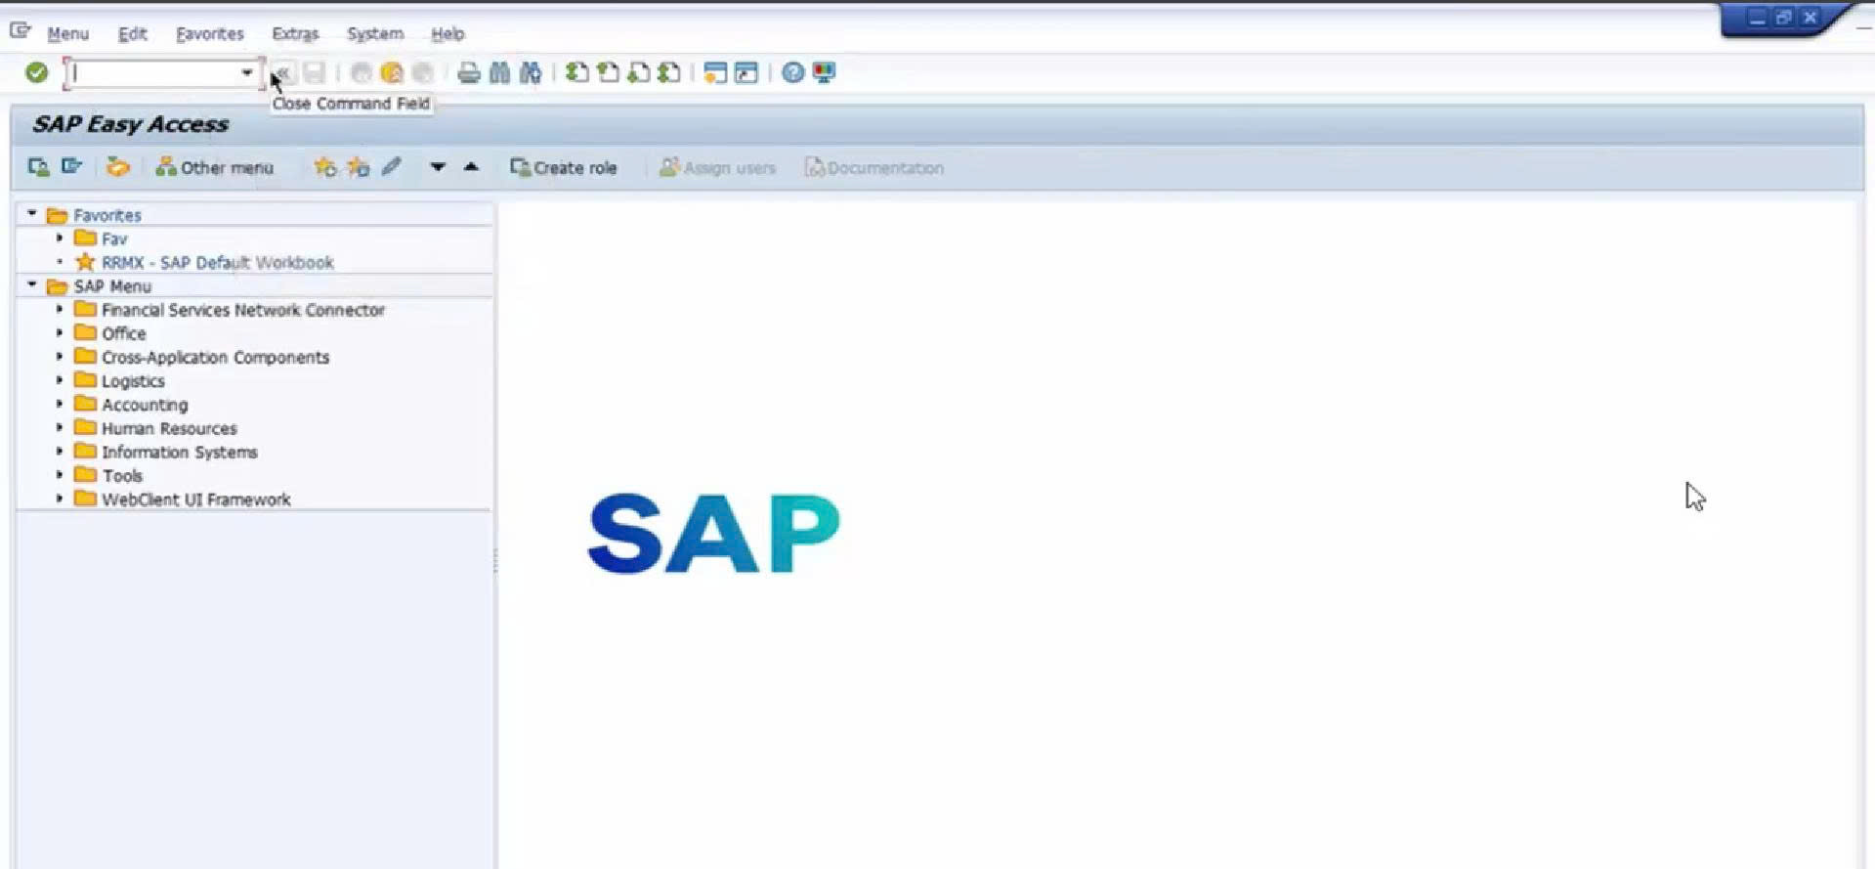This screenshot has height=869, width=1875.
Task: Open the Favorites menu
Action: click(x=209, y=33)
